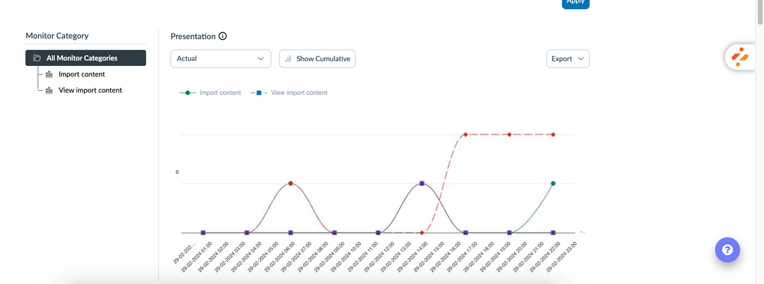Toggle the Show Cumulative button
764x284 pixels.
[x=317, y=58]
